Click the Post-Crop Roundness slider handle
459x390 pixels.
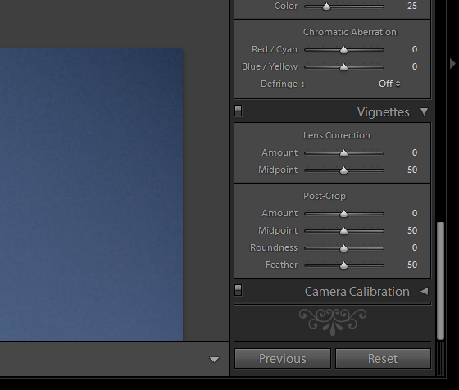[x=343, y=248]
